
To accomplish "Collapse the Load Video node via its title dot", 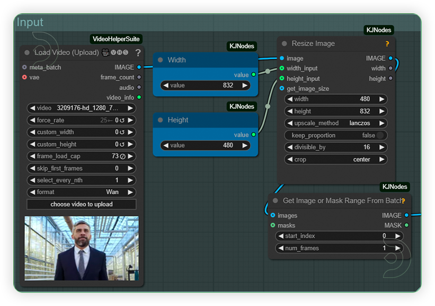I will [26, 52].
